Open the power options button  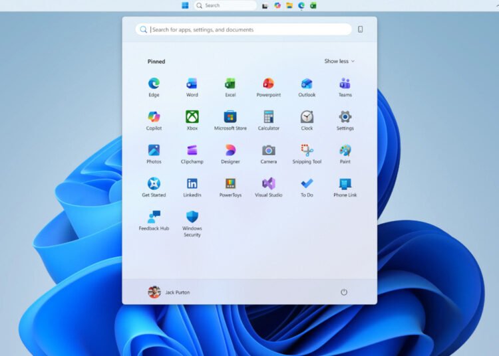[344, 292]
